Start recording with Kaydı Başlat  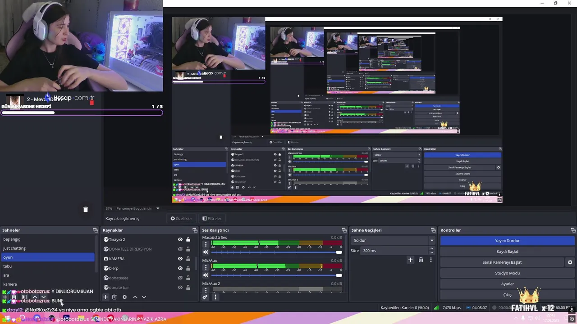[x=507, y=252]
